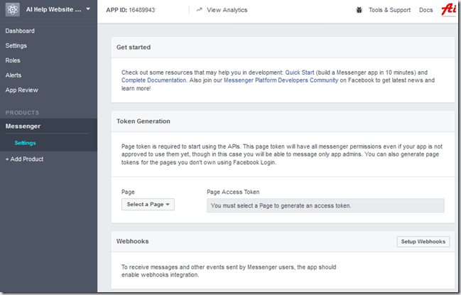Select the Messenger product
The width and height of the screenshot is (461, 295).
[23, 127]
